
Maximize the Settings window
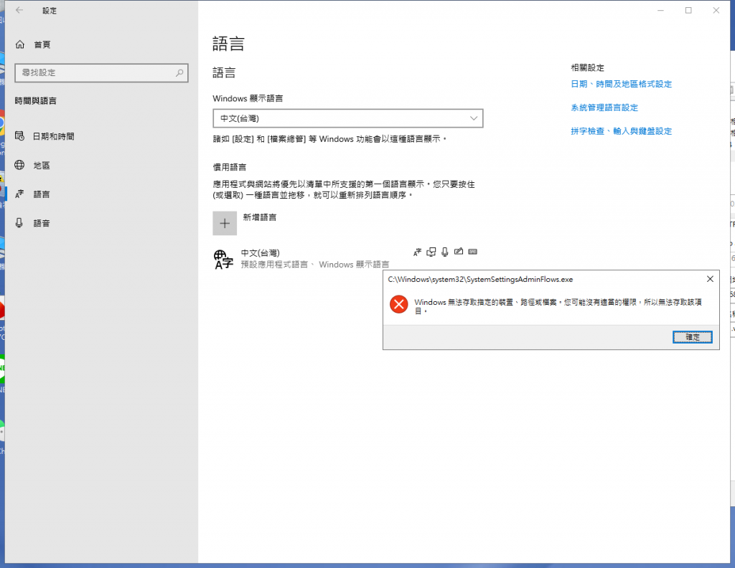pyautogui.click(x=688, y=10)
